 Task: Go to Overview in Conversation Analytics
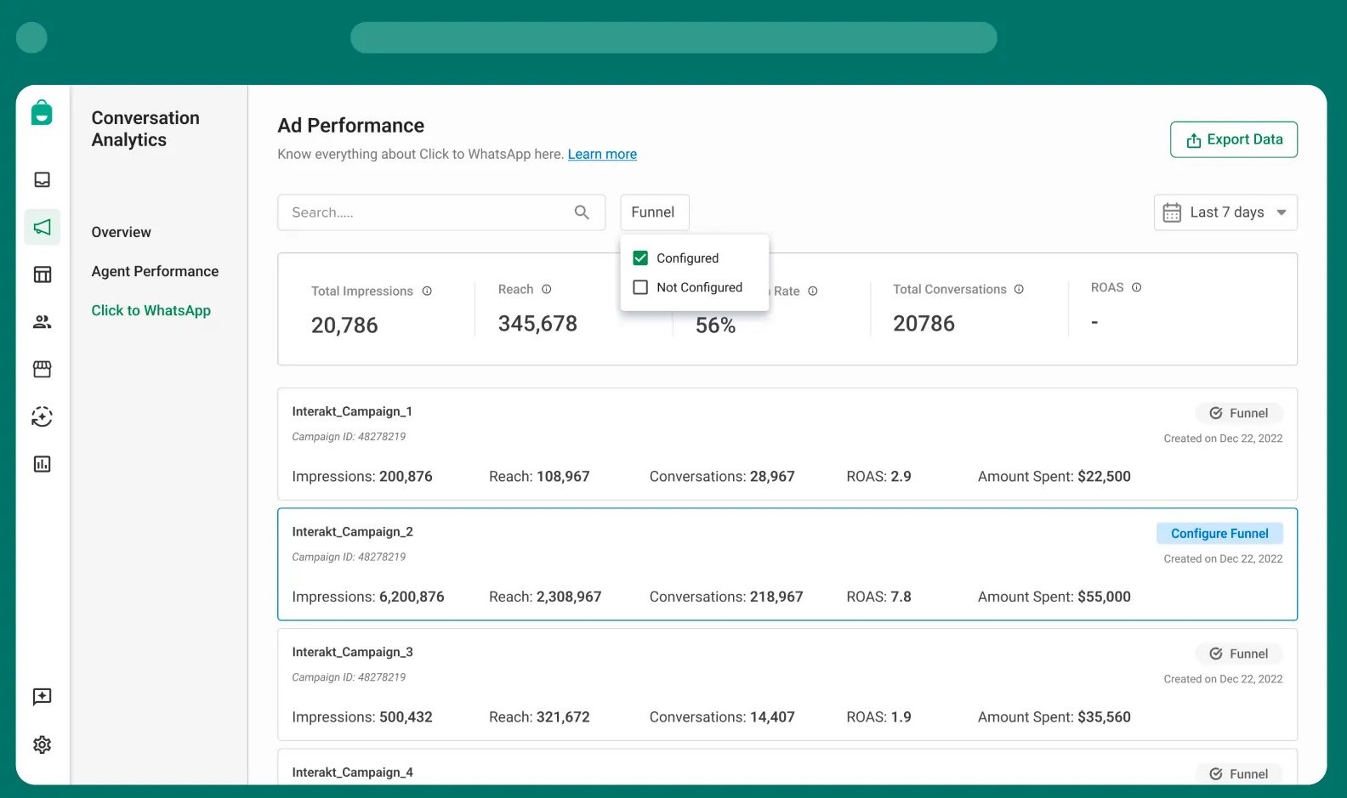click(x=121, y=232)
